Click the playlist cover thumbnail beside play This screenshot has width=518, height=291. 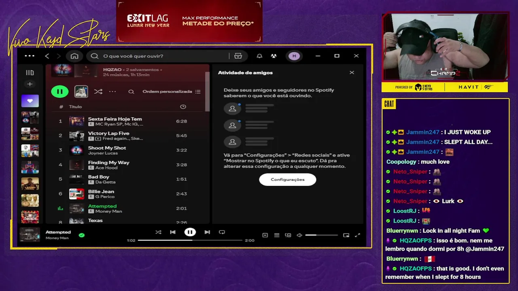tap(81, 91)
